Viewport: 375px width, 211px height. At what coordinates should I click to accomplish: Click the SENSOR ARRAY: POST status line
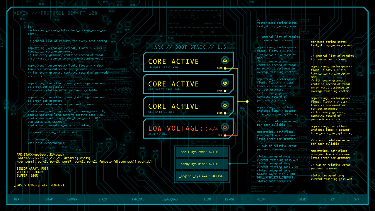[x=33, y=169]
